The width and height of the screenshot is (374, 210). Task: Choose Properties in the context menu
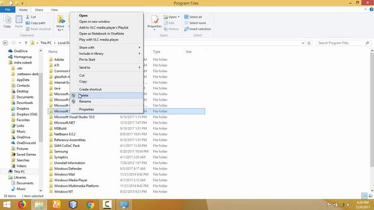tap(106, 109)
